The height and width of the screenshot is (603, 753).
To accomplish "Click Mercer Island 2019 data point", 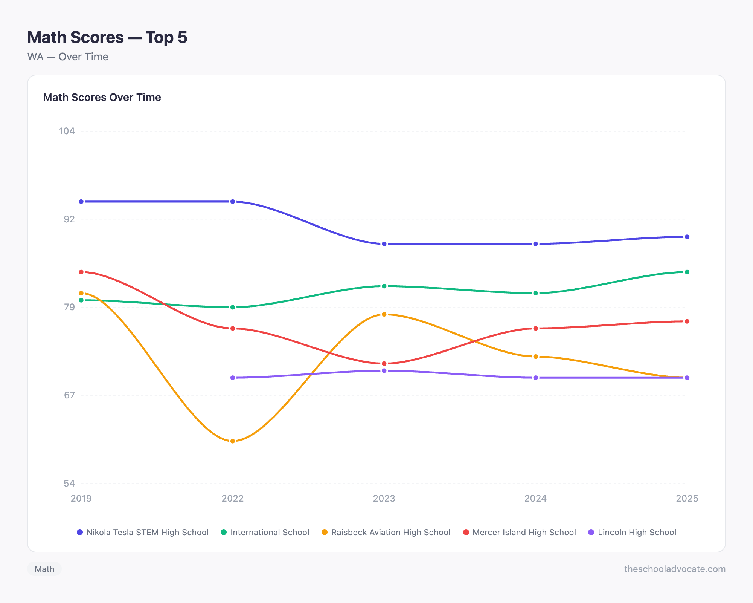I will 81,272.
